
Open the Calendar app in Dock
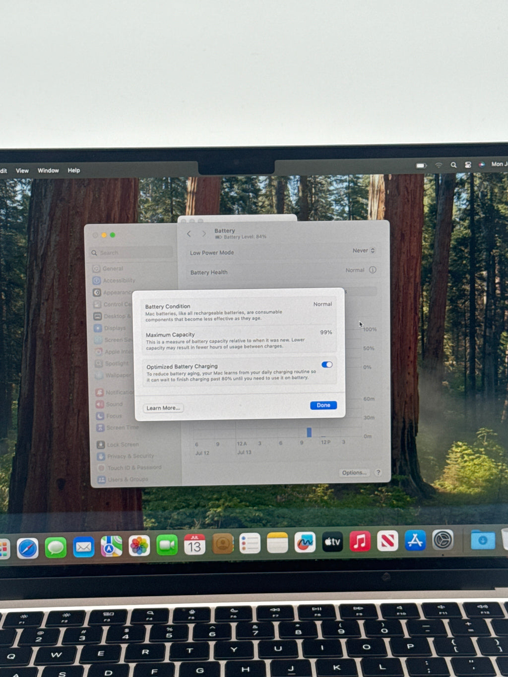point(194,545)
